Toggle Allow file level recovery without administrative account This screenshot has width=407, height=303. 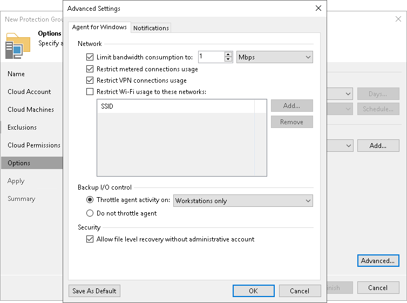point(90,239)
